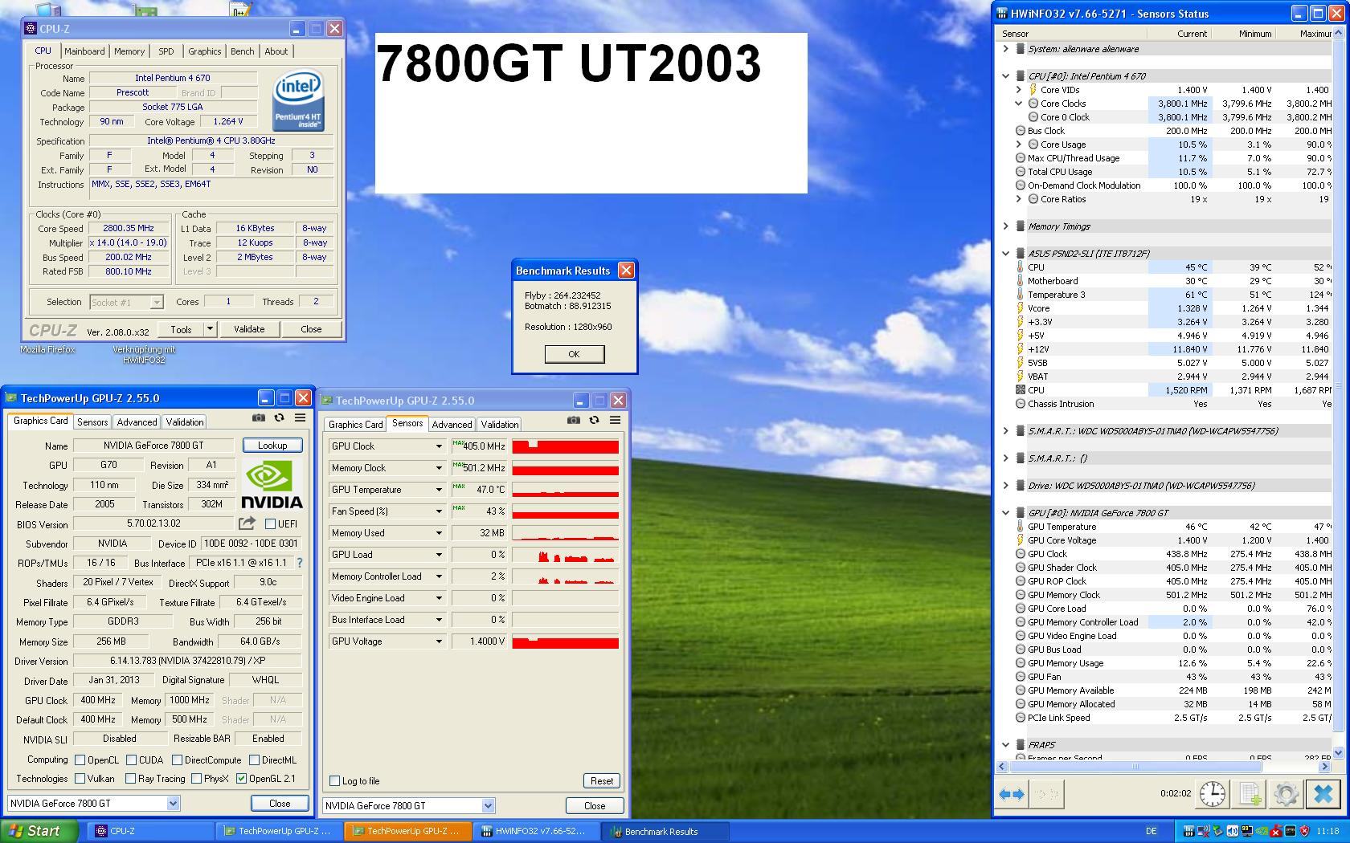1350x843 pixels.
Task: Click the CPU-Z Socket #1 selection field
Action: pyautogui.click(x=126, y=302)
